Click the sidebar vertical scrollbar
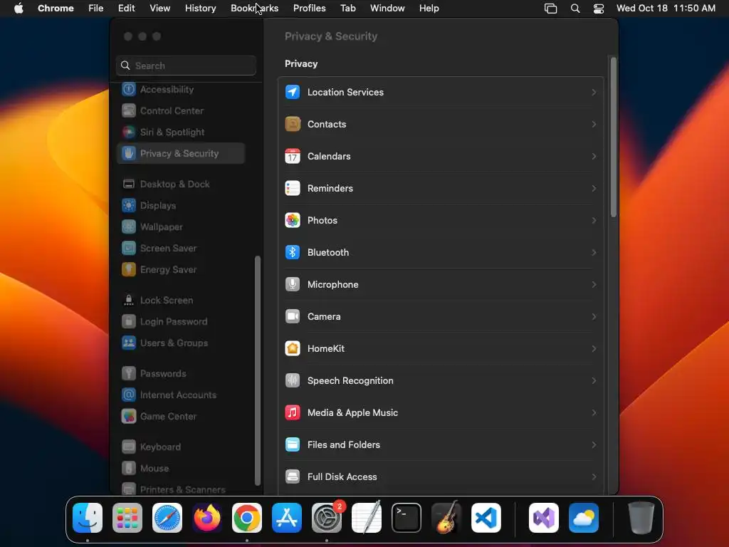The width and height of the screenshot is (729, 547). tap(257, 370)
